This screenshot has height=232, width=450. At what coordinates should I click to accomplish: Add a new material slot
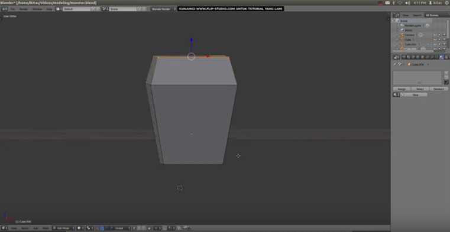point(446,73)
